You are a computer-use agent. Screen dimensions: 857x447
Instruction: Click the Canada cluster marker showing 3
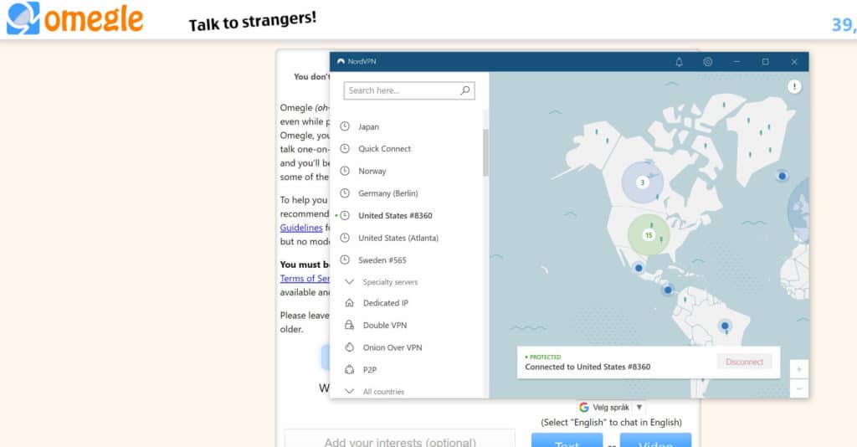click(642, 182)
